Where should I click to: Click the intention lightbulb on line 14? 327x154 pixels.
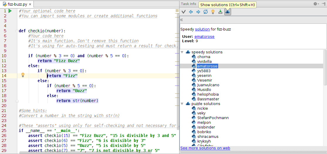(23, 75)
